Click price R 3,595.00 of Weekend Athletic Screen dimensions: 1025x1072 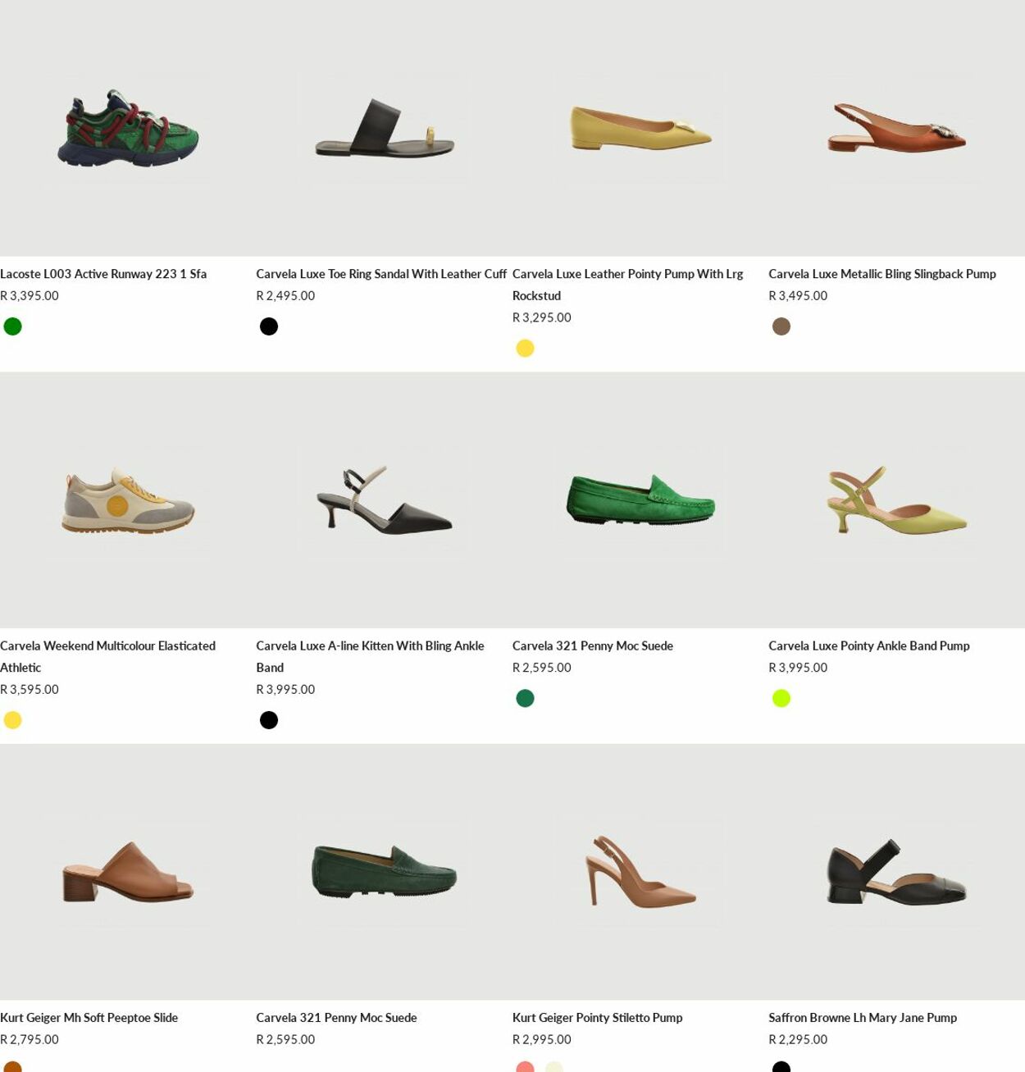[30, 690]
